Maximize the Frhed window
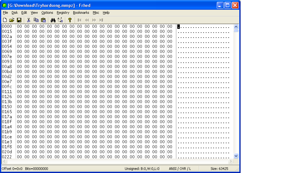 228,5
